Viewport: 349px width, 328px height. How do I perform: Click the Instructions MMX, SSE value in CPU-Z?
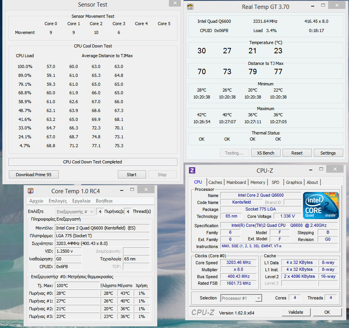(x=279, y=246)
